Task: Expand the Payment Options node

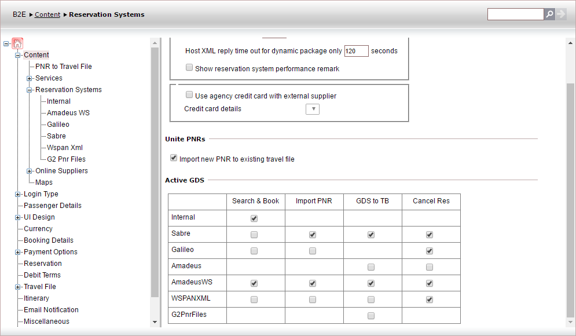Action: 18,252
